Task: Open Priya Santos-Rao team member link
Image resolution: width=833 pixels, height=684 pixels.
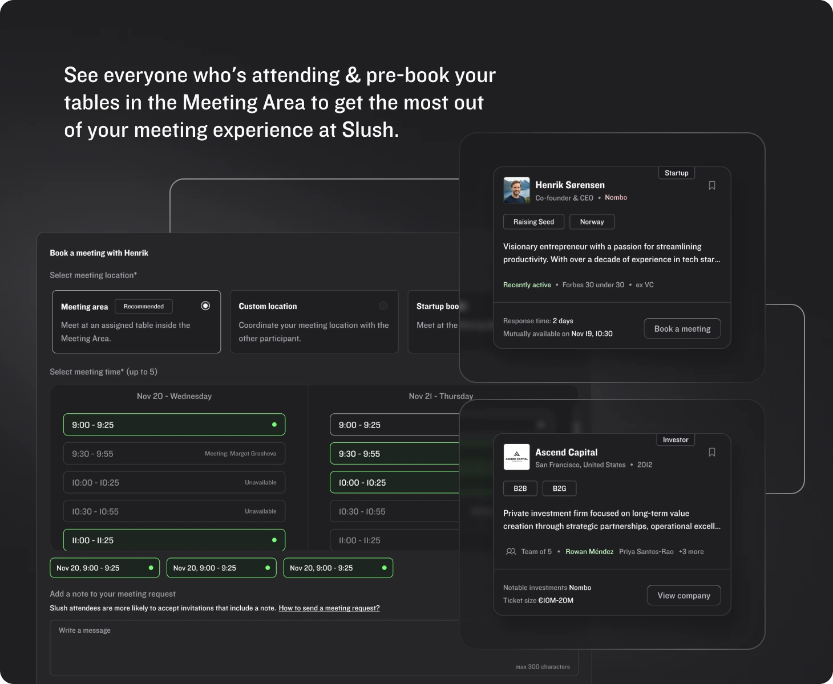Action: 646,552
